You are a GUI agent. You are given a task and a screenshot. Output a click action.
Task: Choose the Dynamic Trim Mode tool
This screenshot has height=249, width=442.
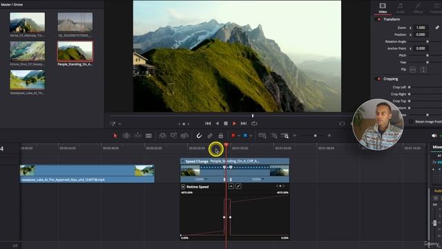pos(137,136)
